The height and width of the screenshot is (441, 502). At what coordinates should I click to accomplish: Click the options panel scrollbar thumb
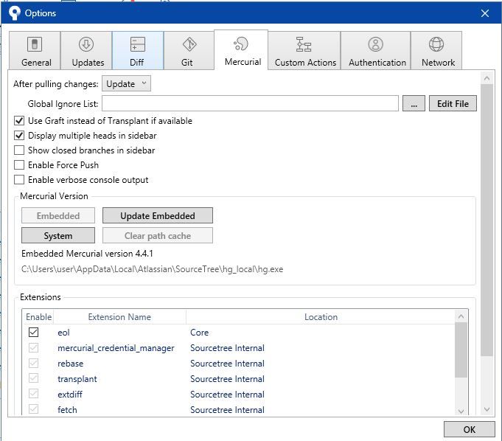pyautogui.click(x=487, y=220)
